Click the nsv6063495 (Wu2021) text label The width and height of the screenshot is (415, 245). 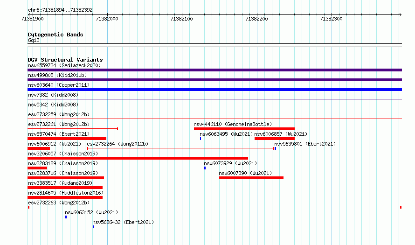226,134
